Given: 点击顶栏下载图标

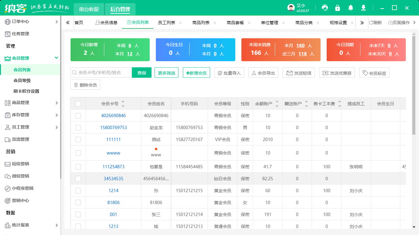Looking at the screenshot, I should click(x=363, y=7).
